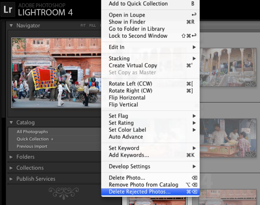Select All Photographs in Catalog

click(32, 132)
